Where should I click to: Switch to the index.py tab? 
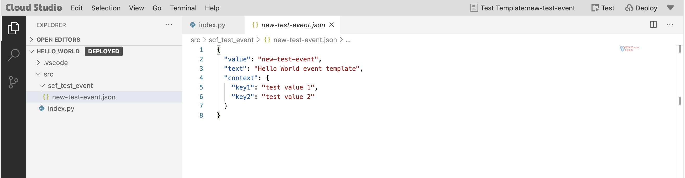click(212, 25)
